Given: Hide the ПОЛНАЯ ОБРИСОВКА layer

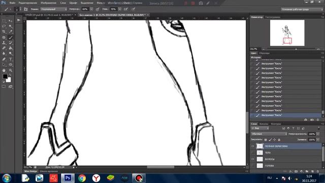Looking at the screenshot, I should tap(253, 146).
